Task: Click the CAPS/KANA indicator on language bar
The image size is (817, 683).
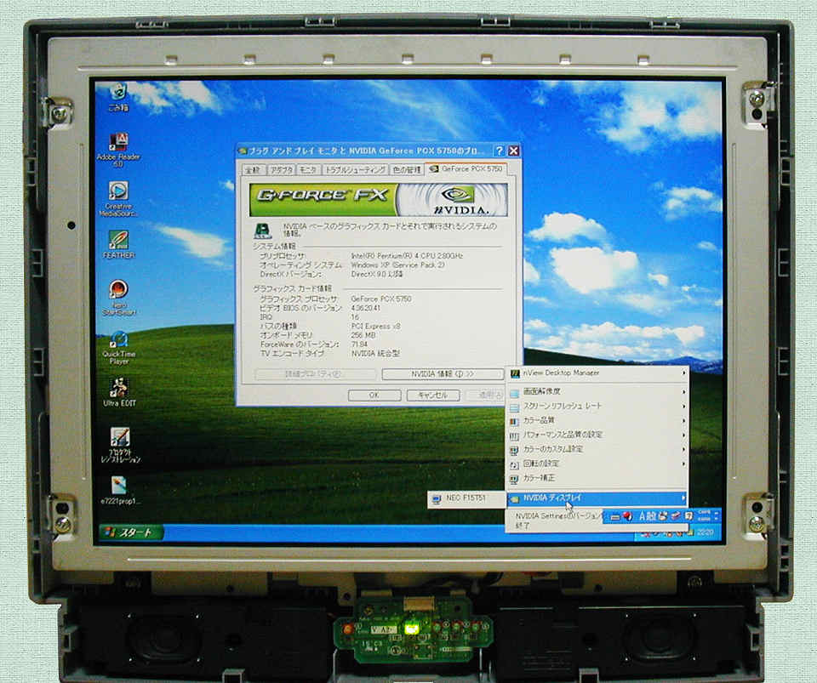Action: coord(704,515)
